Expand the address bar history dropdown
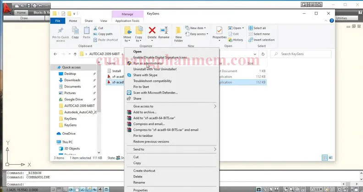The height and width of the screenshot is (192, 363). (x=255, y=54)
